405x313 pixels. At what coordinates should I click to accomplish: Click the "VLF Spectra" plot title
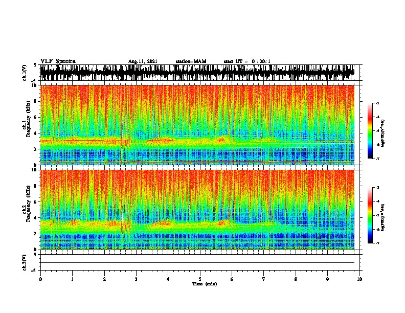pyautogui.click(x=58, y=61)
